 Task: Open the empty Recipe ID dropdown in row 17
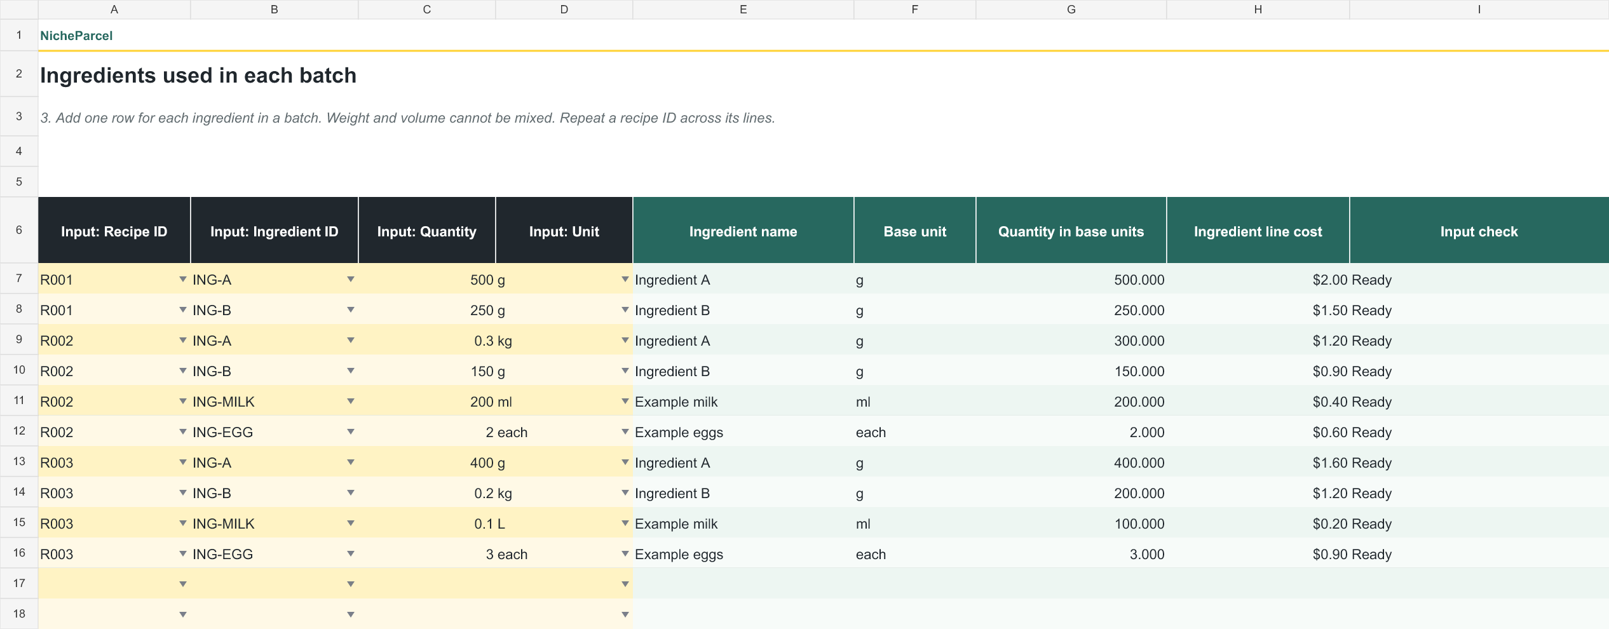click(x=182, y=584)
